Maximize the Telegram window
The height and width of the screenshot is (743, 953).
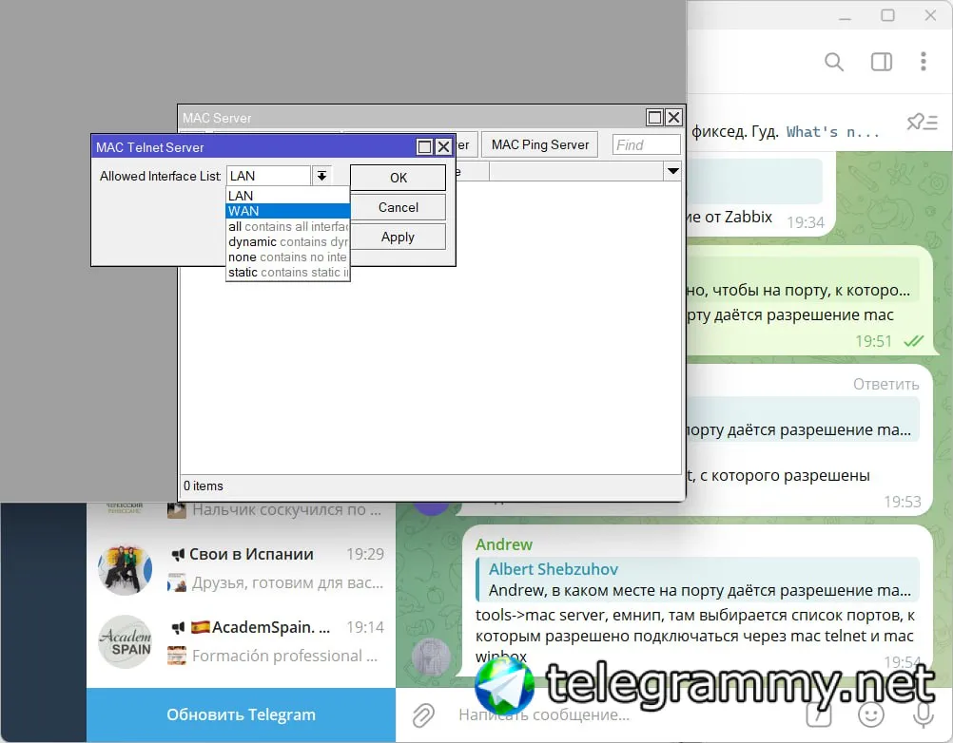[888, 15]
